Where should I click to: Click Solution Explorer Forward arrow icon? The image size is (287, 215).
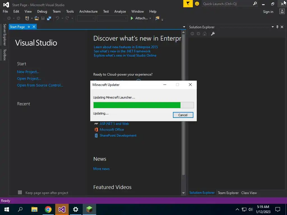pyautogui.click(x=198, y=34)
